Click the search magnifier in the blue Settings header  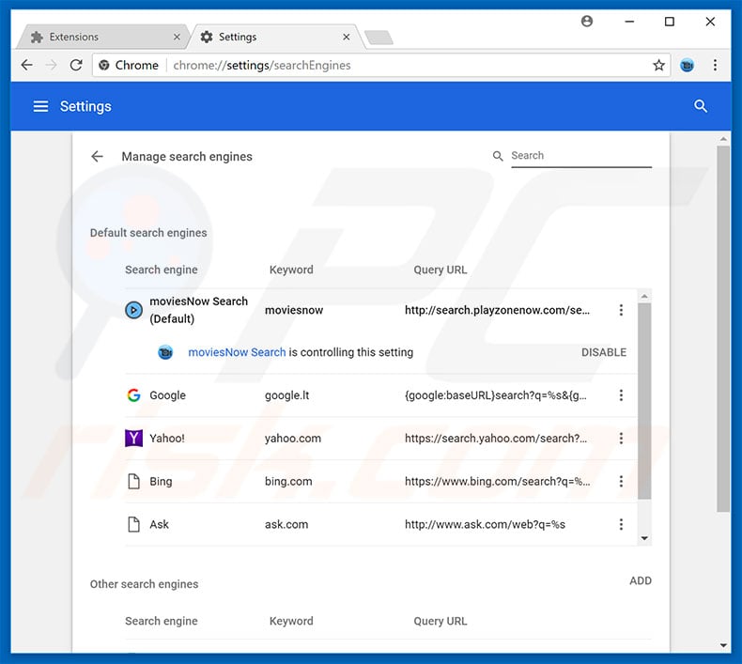click(x=701, y=106)
